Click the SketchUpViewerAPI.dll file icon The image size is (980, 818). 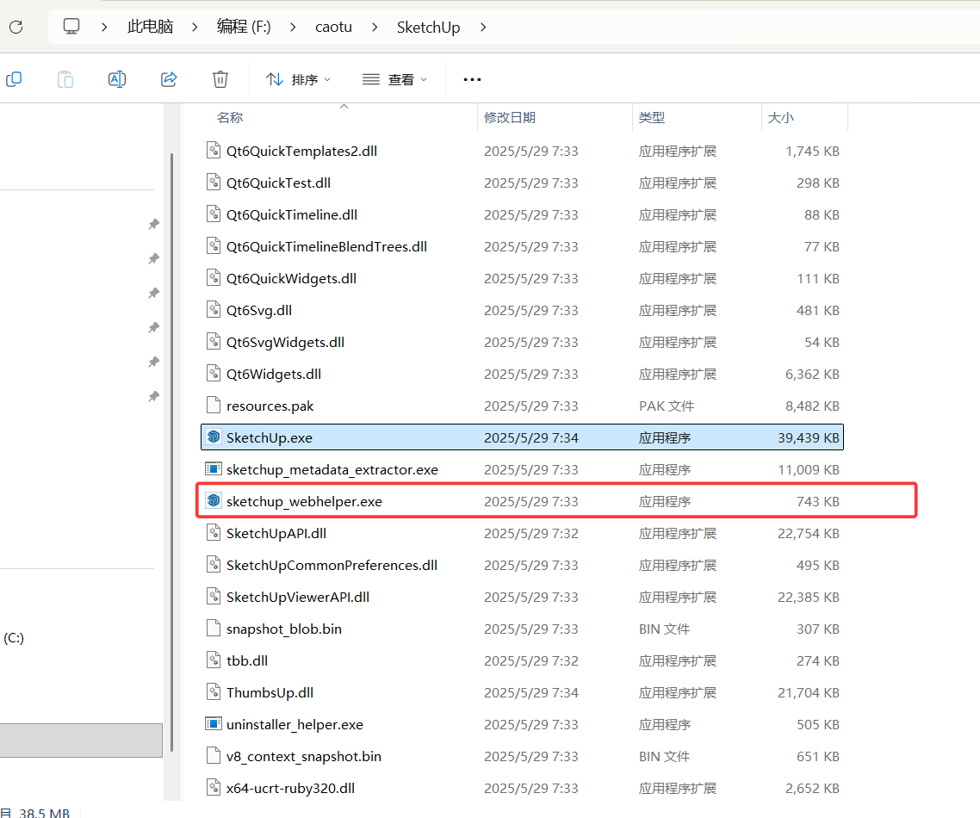click(x=214, y=596)
